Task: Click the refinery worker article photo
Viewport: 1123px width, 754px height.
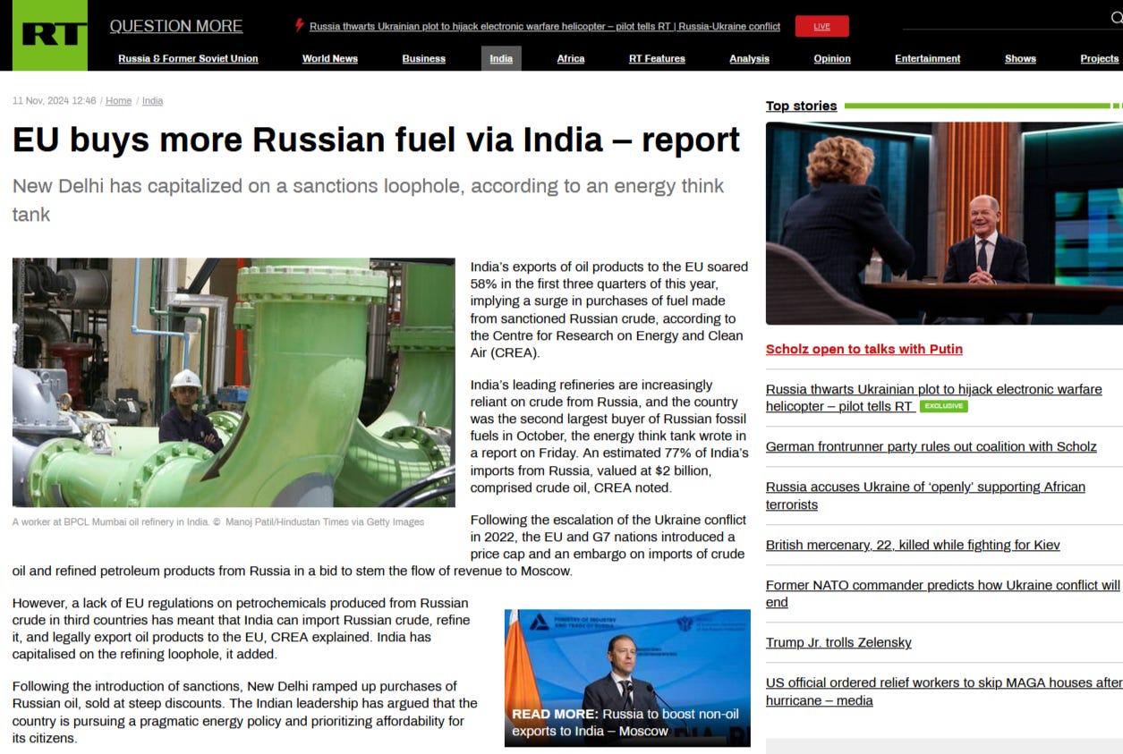Action: 234,383
